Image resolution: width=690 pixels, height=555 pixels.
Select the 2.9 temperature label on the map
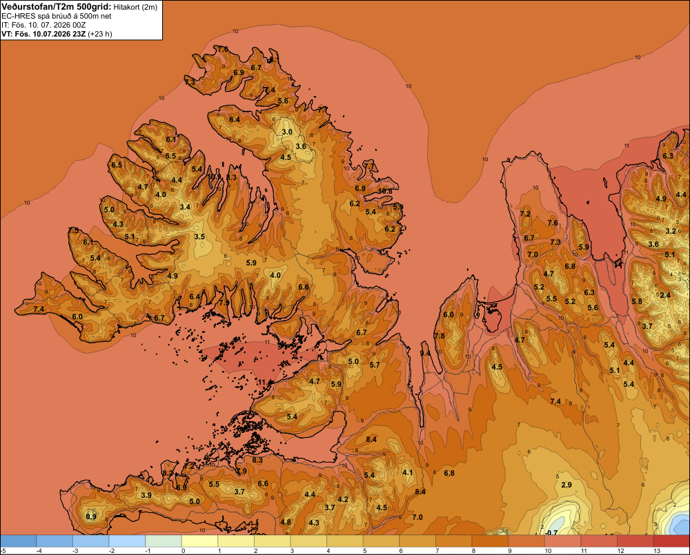566,485
